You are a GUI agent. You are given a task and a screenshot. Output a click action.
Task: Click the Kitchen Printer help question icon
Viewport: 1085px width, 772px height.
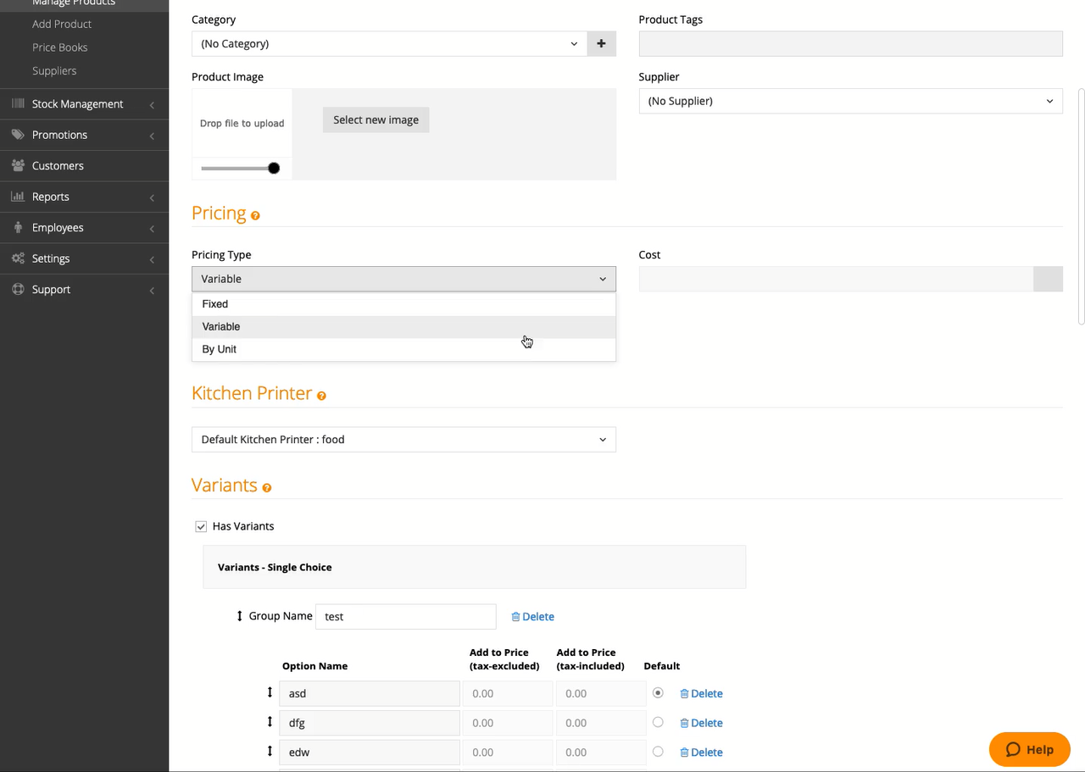click(321, 396)
